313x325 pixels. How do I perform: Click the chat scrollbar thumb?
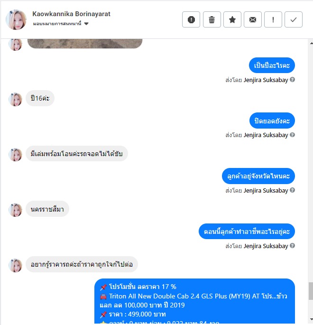click(x=311, y=291)
